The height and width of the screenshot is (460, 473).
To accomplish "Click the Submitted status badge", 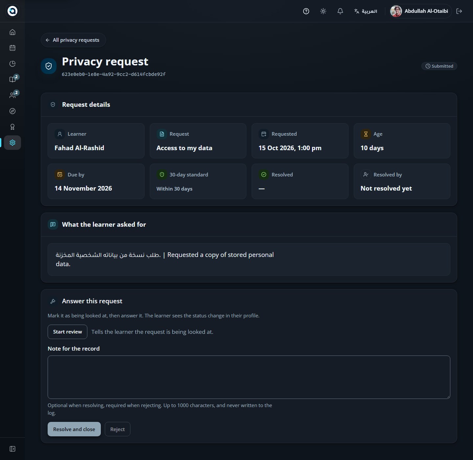I will tap(439, 66).
